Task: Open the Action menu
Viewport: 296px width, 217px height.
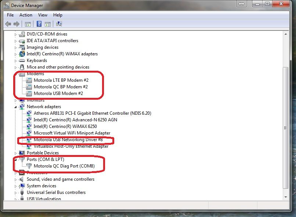Action: coord(26,15)
